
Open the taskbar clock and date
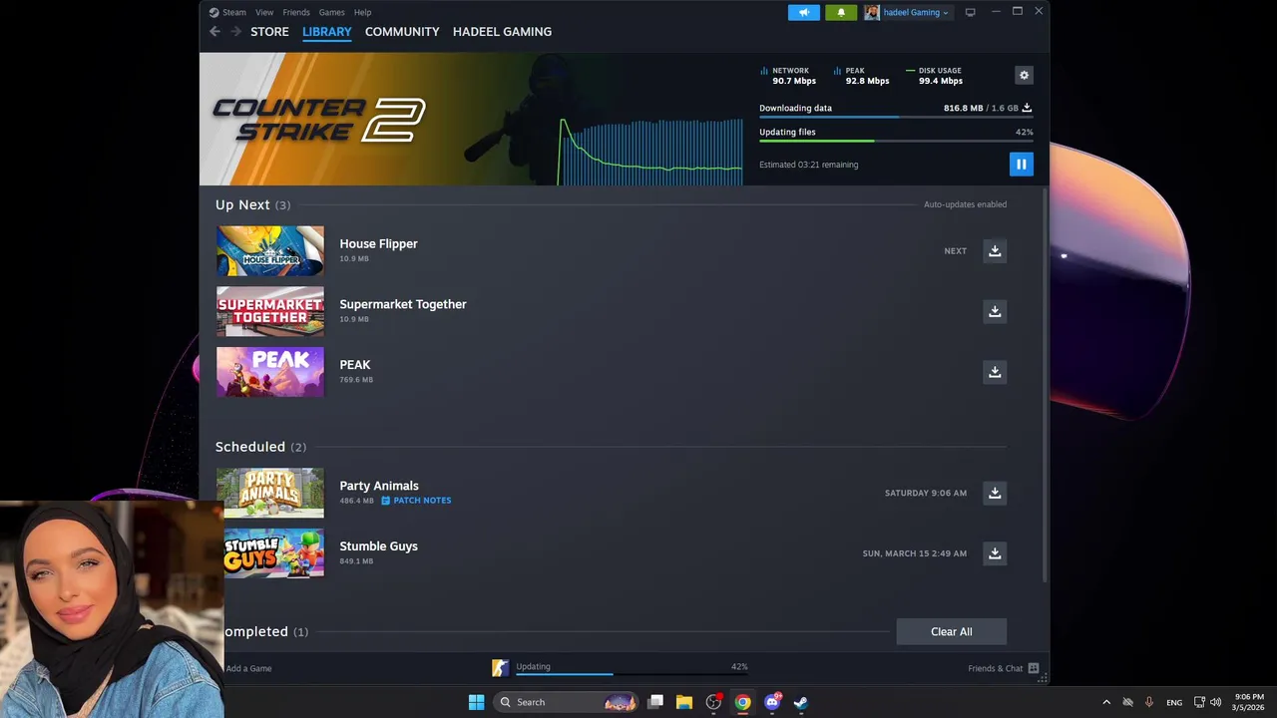1248,702
